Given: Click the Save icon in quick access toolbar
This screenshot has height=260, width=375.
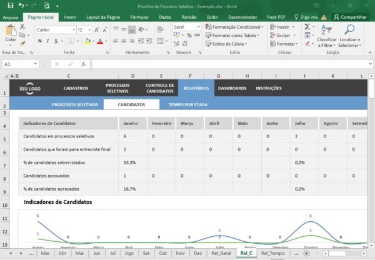Looking at the screenshot, I should (11, 6).
